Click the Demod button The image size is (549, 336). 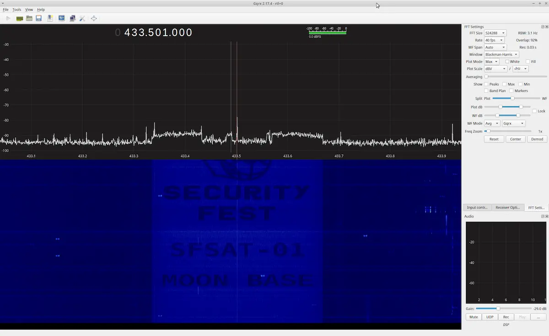537,139
